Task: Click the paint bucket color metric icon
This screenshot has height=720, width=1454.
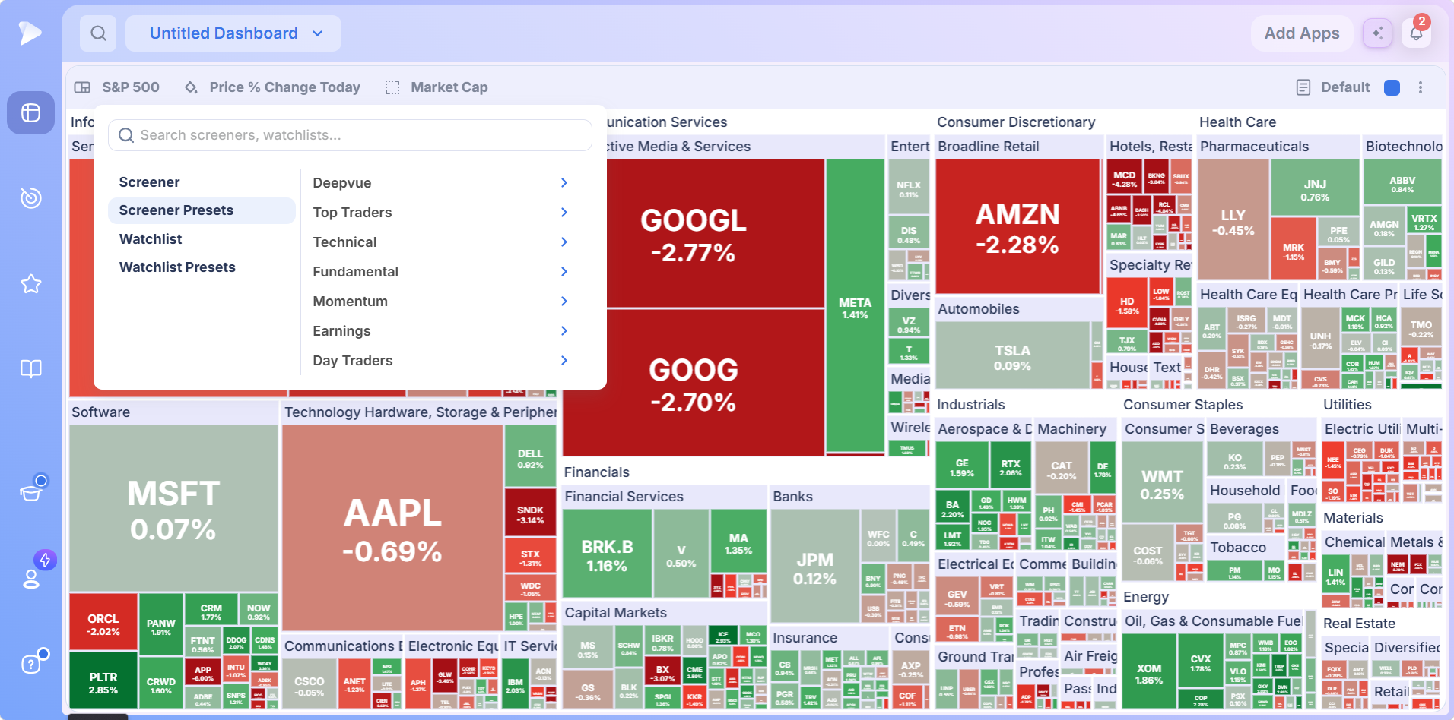Action: [x=191, y=87]
